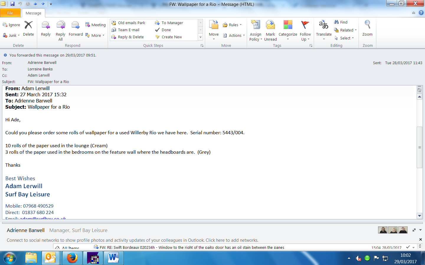Select the Message ribbon tab
This screenshot has height=265, width=425.
tap(33, 13)
